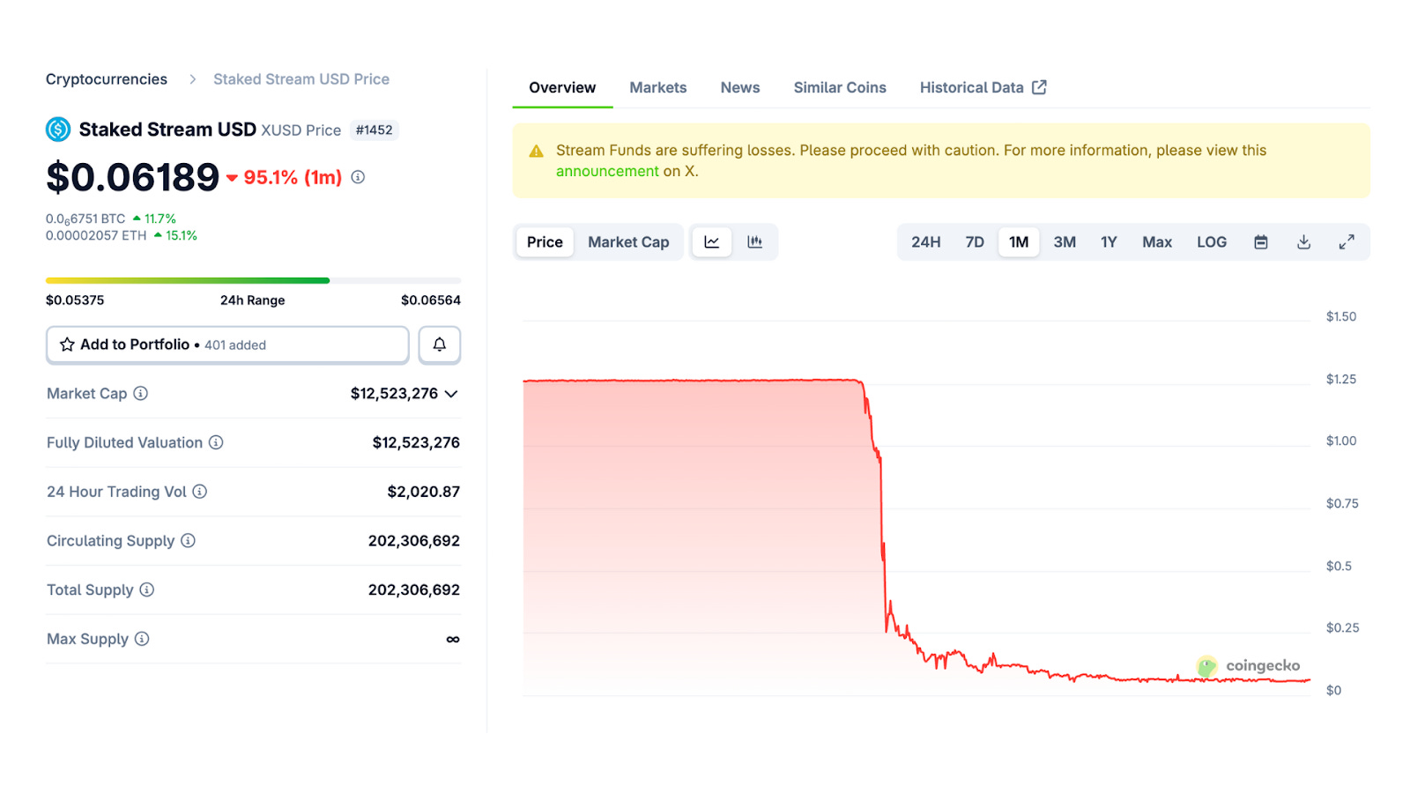Screen dimensions: 1410x793
Task: Click Staked Stream USD Price breadcrumb
Action: click(x=301, y=79)
